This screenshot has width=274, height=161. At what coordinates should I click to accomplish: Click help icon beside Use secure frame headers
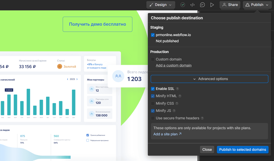pyautogui.click(x=202, y=118)
